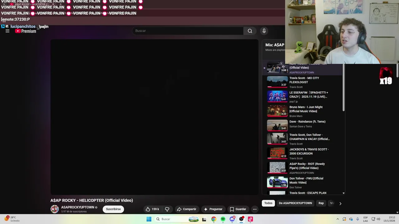Screen dimensions: 399x224
Task: Focus the YouTube Buscar search field
Action: click(x=188, y=31)
